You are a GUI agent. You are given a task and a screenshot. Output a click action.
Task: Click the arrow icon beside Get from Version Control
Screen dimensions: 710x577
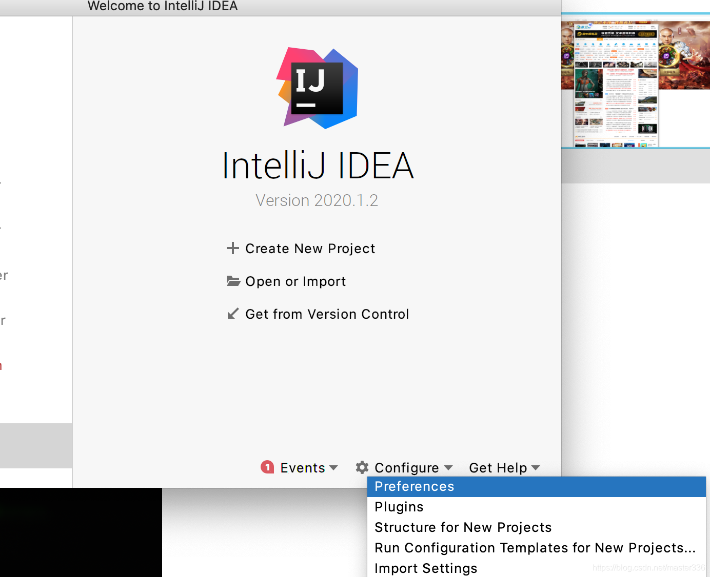(x=233, y=314)
